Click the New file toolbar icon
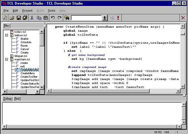Viewport: 188px width, 134px height. 5,18
